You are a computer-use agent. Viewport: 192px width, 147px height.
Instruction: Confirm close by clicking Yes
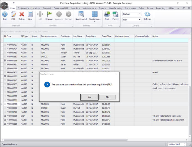coord(89,97)
